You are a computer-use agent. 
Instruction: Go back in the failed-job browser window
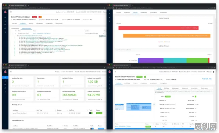4,8
